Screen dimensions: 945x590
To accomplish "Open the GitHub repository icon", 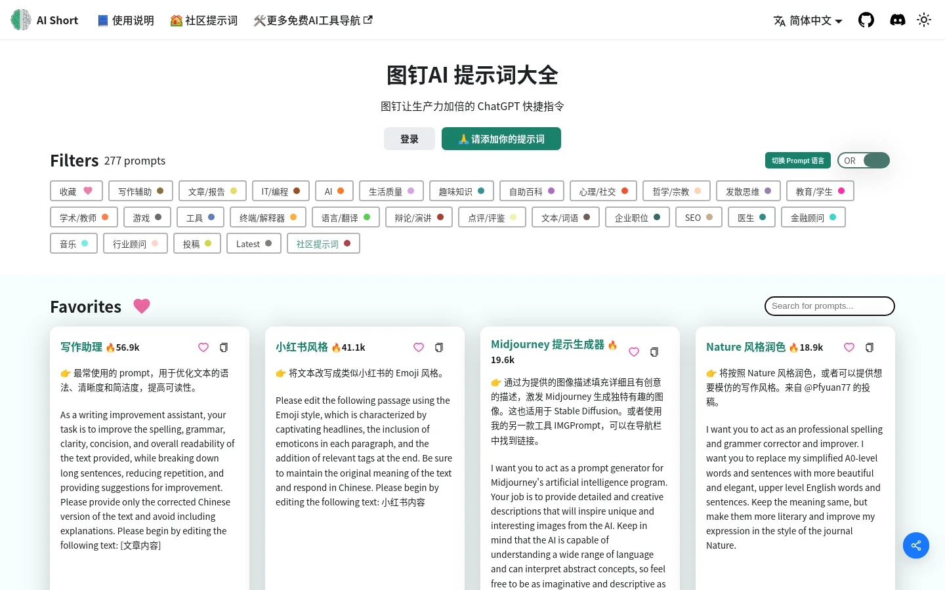I will click(866, 20).
